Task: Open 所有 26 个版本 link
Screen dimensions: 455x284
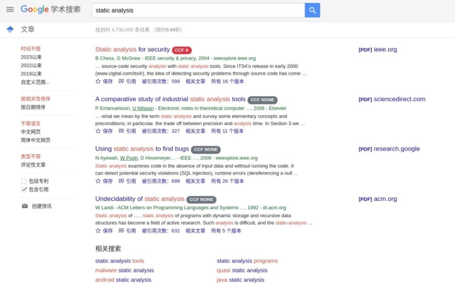Action: [x=227, y=181]
